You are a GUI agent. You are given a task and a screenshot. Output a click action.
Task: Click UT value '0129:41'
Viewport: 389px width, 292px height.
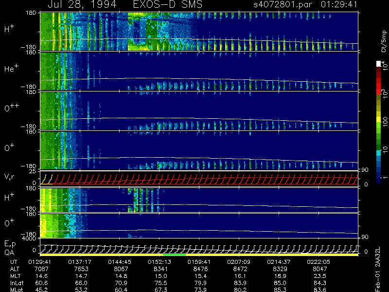tap(40, 262)
